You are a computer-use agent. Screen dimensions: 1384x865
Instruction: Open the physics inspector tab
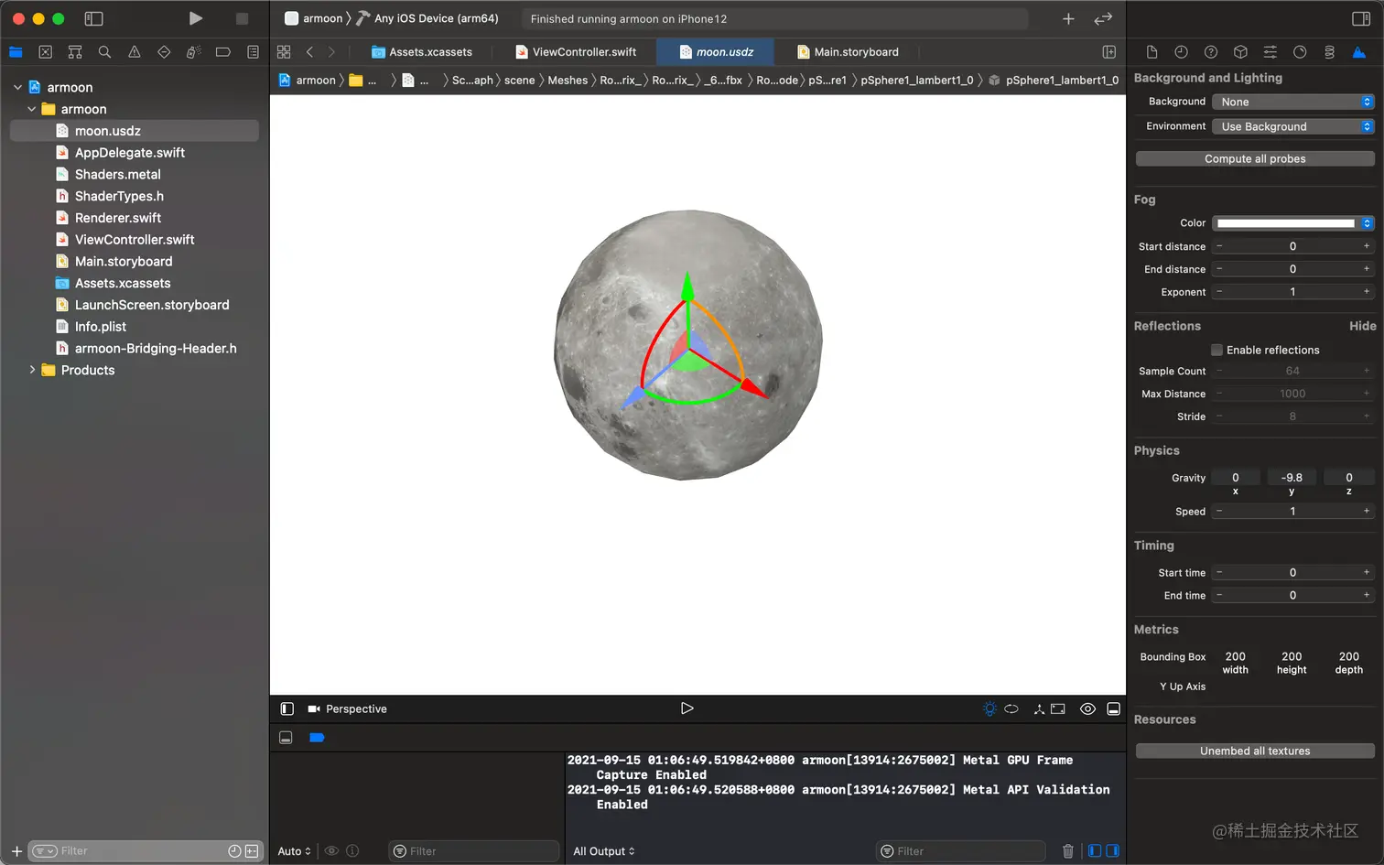(1329, 52)
